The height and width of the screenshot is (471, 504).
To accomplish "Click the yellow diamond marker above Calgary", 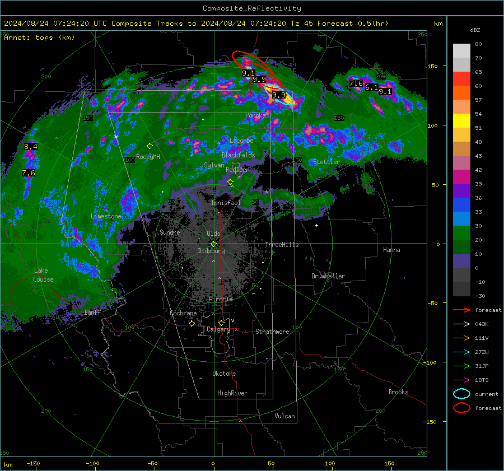I will pyautogui.click(x=221, y=323).
